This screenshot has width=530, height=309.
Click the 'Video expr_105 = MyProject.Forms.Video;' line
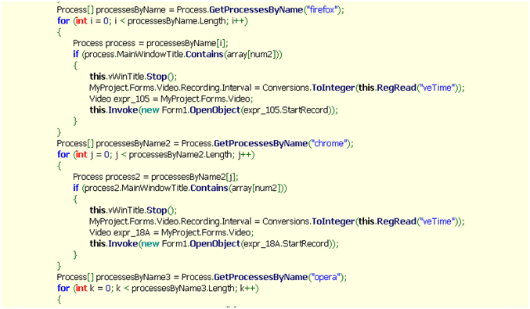click(171, 99)
